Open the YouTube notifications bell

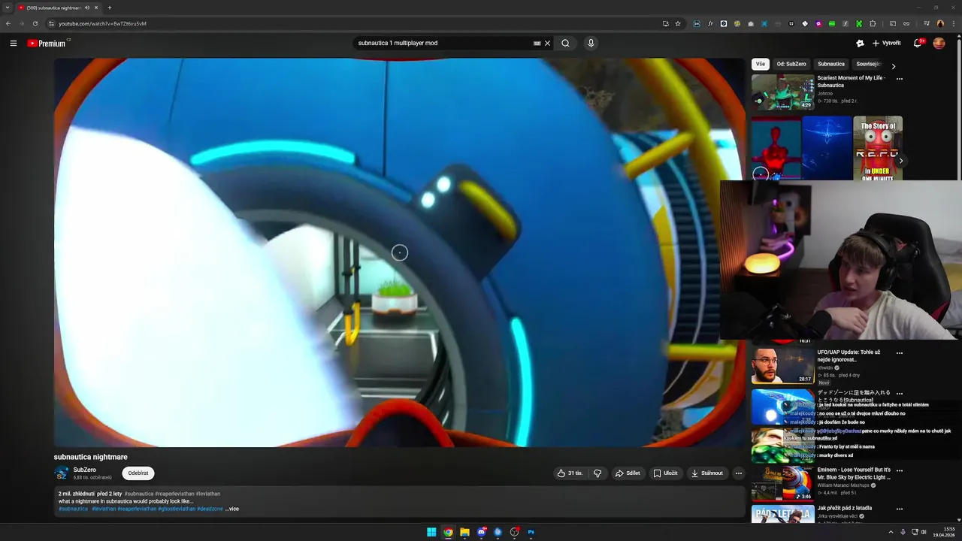click(917, 44)
